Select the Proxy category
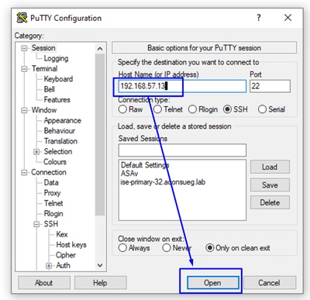 tap(52, 193)
